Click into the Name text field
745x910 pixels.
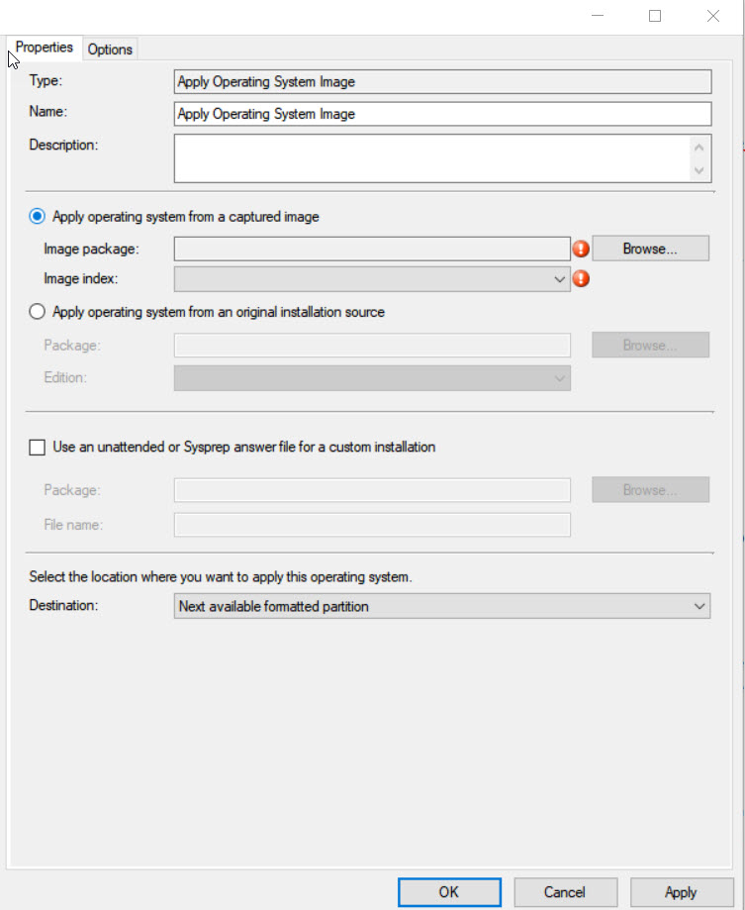click(443, 114)
